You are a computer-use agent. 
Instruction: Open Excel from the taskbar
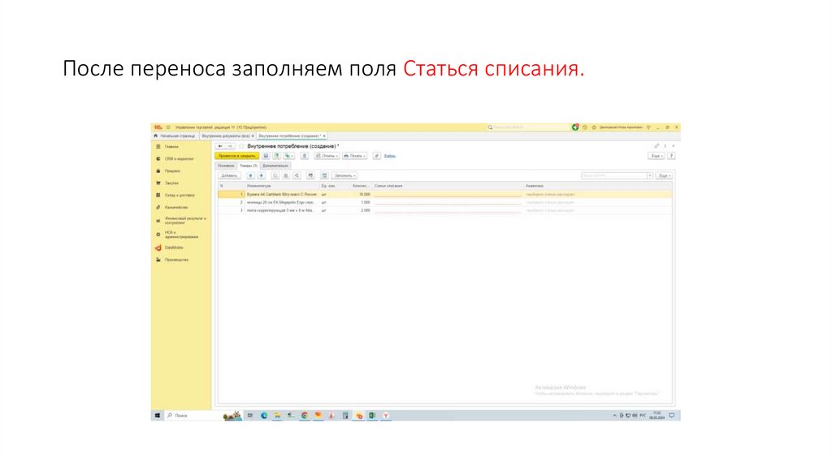point(372,416)
